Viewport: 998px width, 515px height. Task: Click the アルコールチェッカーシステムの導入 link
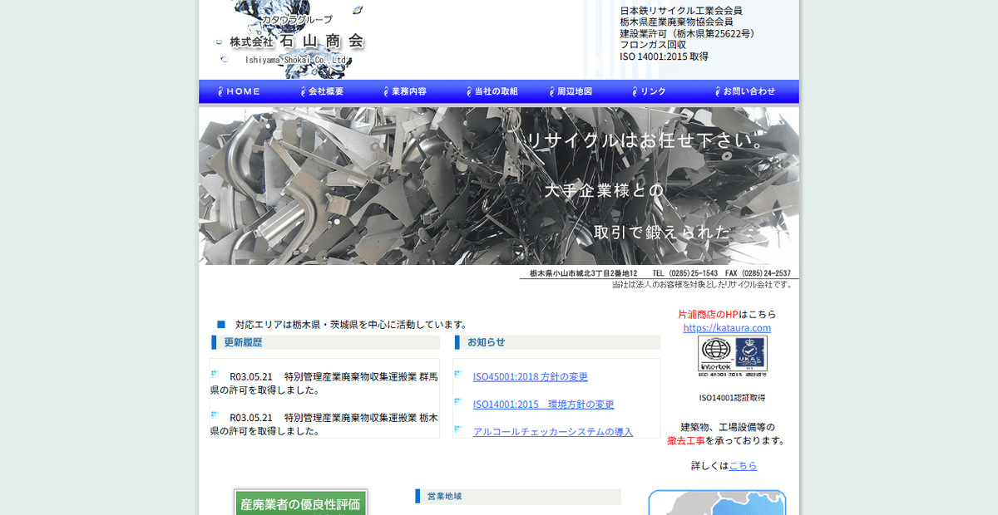552,431
